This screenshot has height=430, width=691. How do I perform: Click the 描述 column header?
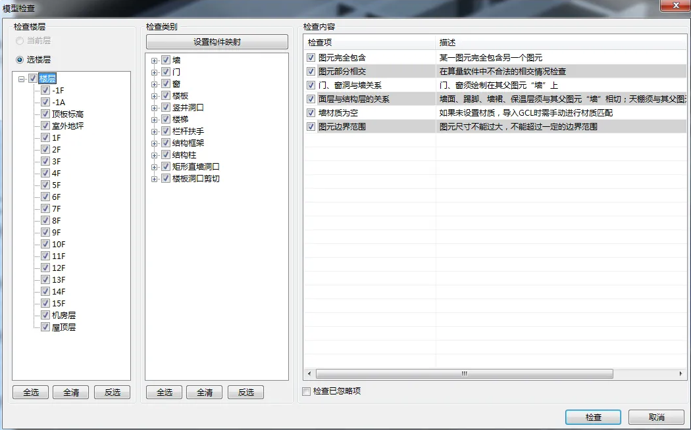561,43
